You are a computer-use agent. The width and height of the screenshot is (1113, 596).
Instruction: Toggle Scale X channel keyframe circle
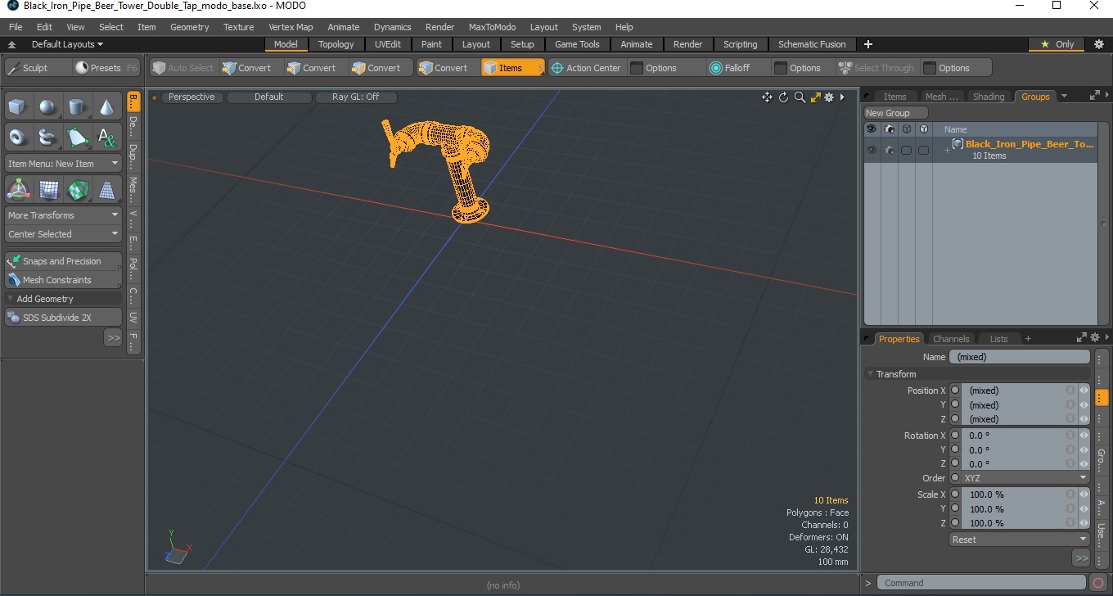(955, 494)
